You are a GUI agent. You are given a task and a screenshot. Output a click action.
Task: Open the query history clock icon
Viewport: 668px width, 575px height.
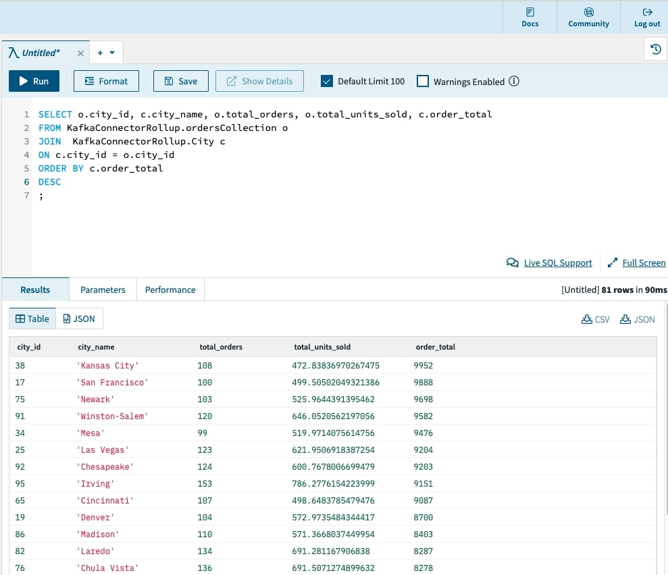[654, 49]
